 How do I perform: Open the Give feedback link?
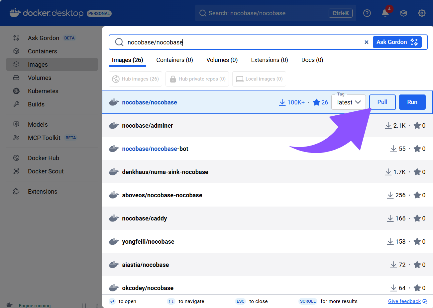404,301
